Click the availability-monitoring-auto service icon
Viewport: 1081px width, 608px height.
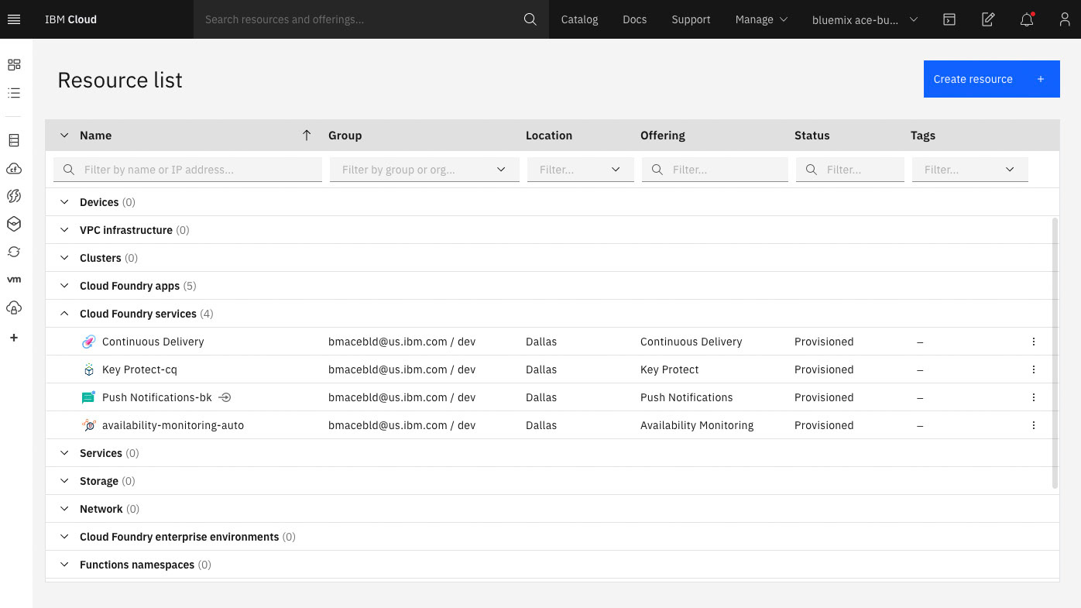point(88,425)
